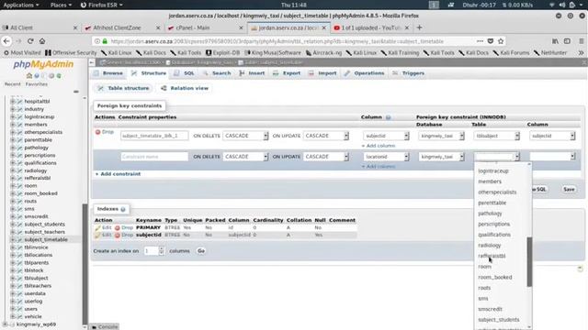The image size is (588, 330).
Task: Click the Relation view button
Action: pos(185,88)
